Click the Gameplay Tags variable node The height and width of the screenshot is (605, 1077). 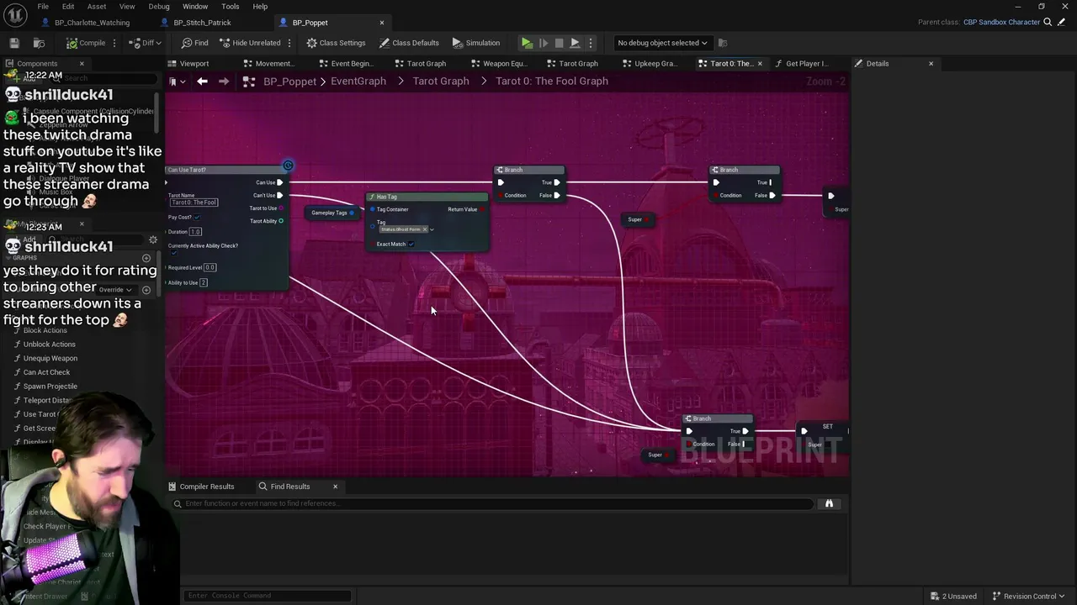click(x=332, y=213)
